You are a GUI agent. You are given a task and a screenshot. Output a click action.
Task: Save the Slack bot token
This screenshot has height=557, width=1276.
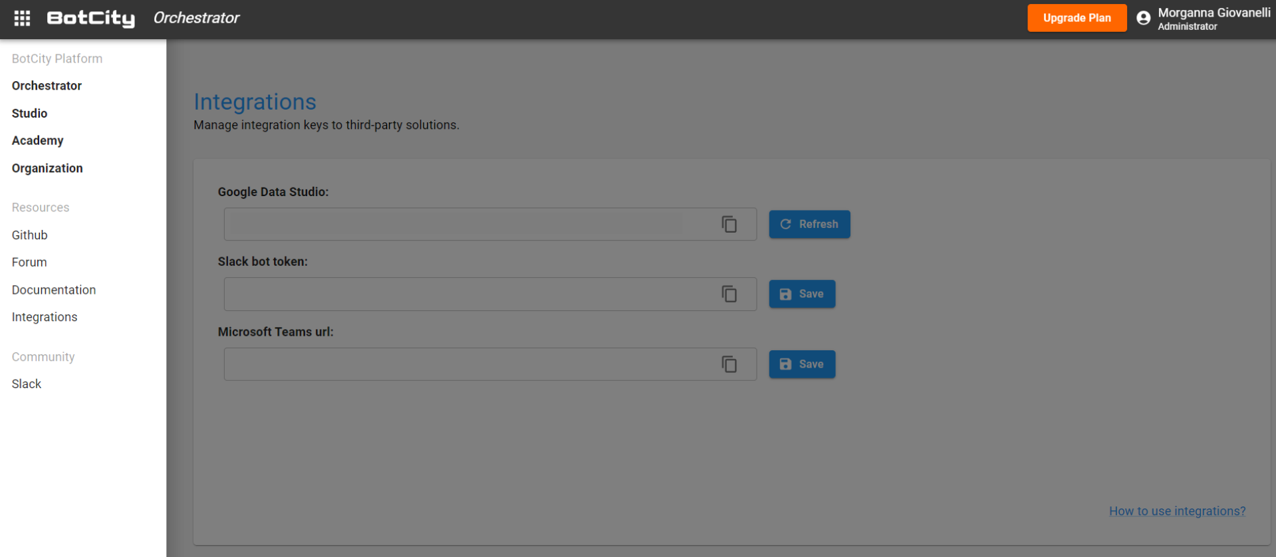801,294
